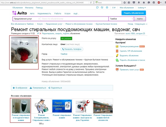
Task: Click the browser reload button
Action: point(91,2)
